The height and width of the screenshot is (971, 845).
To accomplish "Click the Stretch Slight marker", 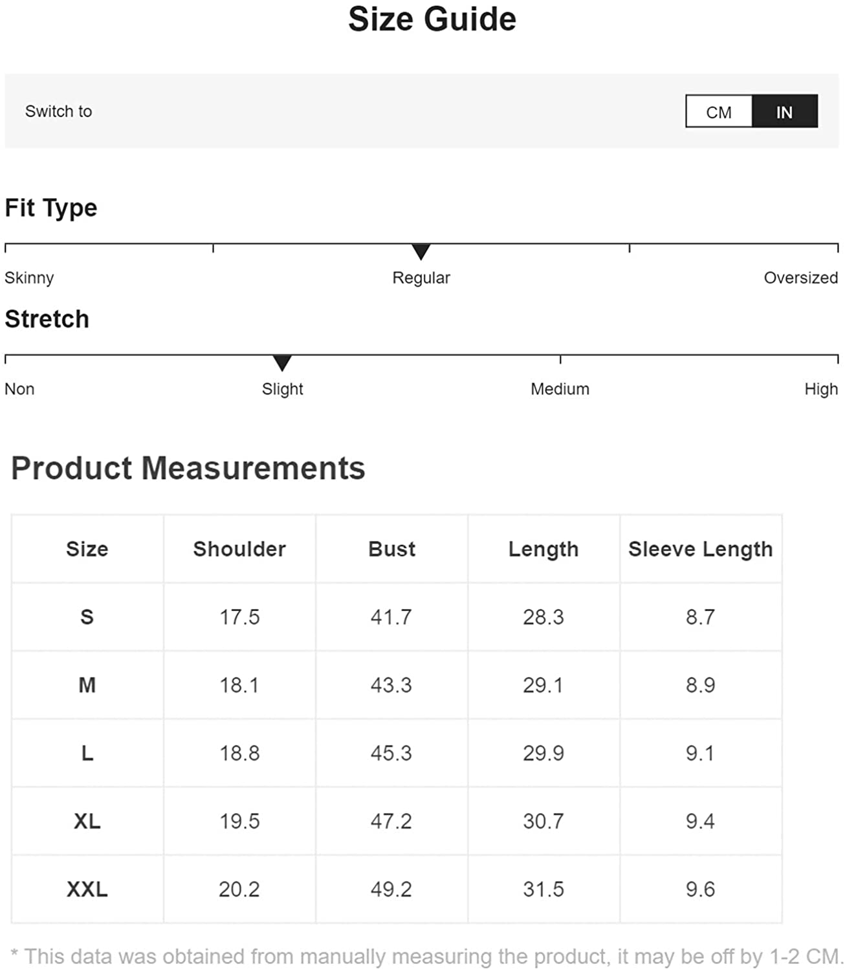I will 282,363.
